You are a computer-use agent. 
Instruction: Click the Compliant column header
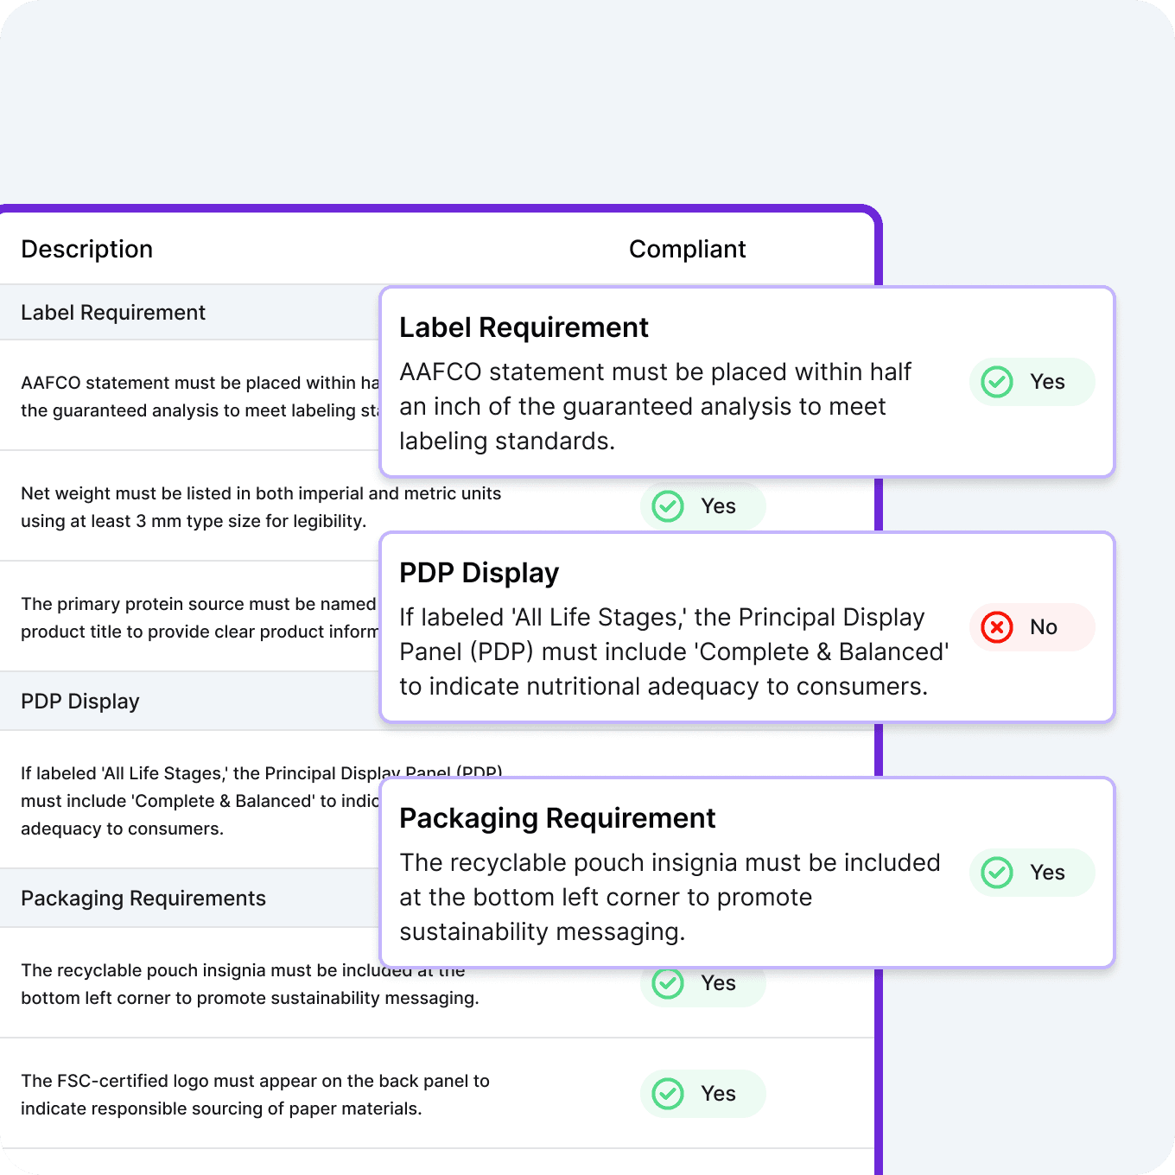pyautogui.click(x=688, y=249)
